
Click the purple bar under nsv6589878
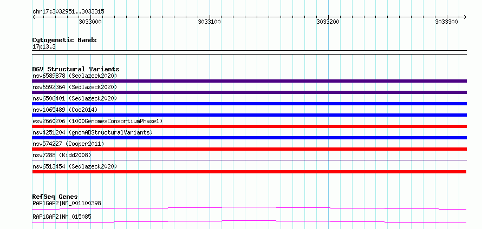(x=249, y=81)
